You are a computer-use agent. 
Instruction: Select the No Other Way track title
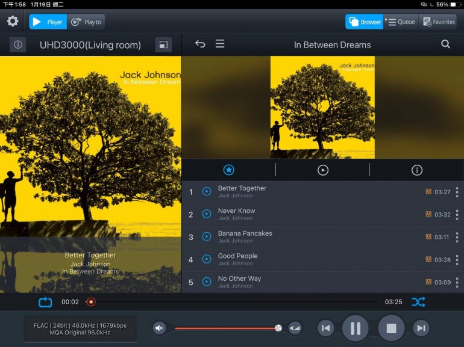click(x=239, y=278)
